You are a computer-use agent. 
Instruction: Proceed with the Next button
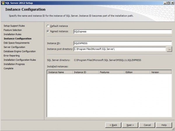(x=130, y=125)
